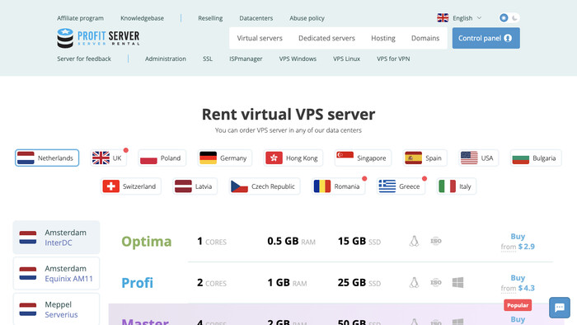This screenshot has height=325, width=577.
Task: Select the UK country tab
Action: (109, 158)
